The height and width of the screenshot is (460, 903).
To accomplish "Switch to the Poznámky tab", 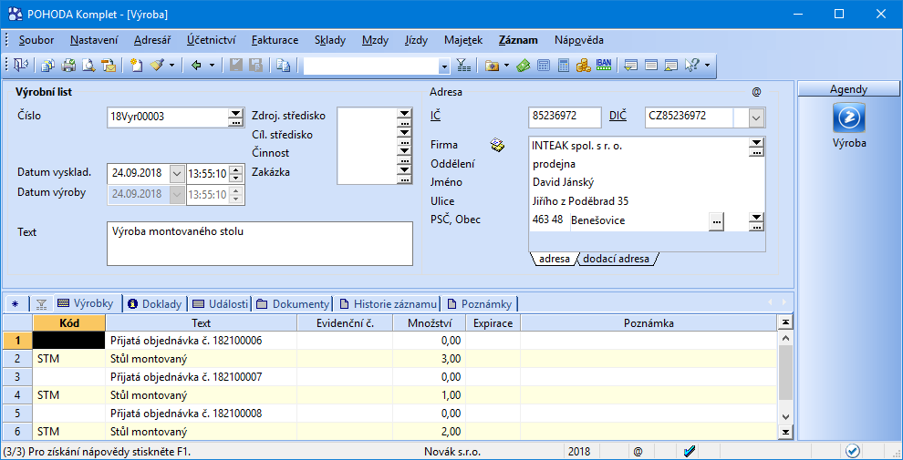I will (481, 303).
